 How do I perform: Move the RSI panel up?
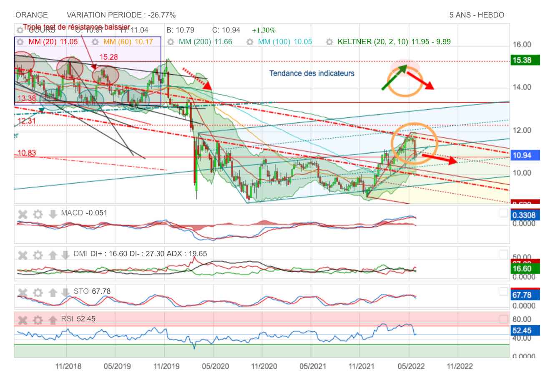tap(53, 320)
